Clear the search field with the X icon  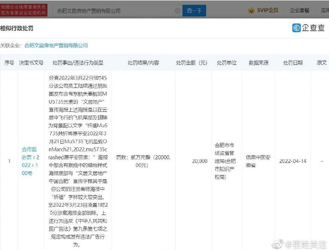[x=177, y=11]
